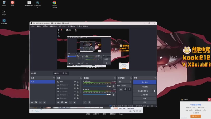Click the blue stop streaming button
The height and width of the screenshot is (119, 211).
pyautogui.click(x=145, y=82)
